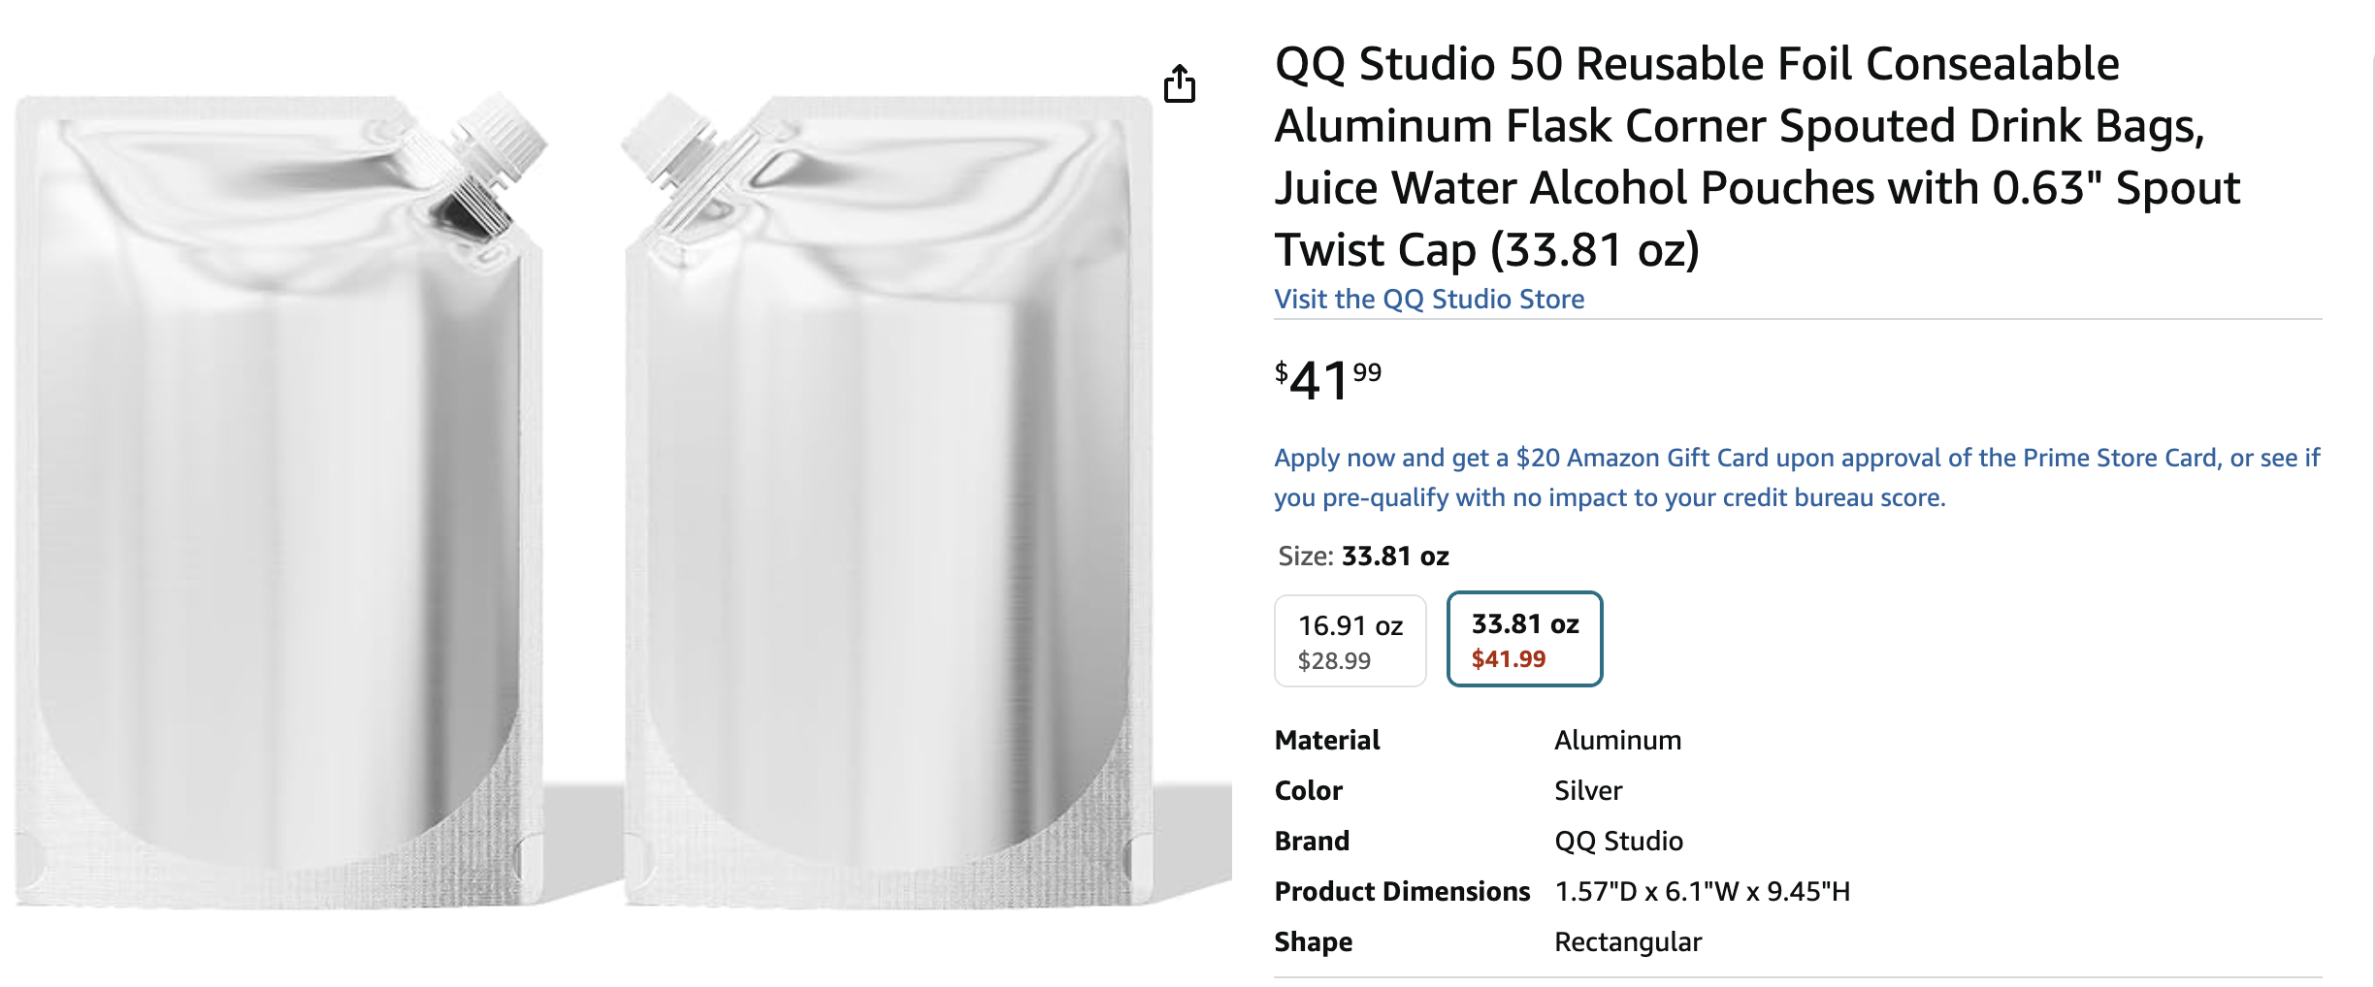The image size is (2375, 987).
Task: Click the Rectangular shape value
Action: [1628, 941]
